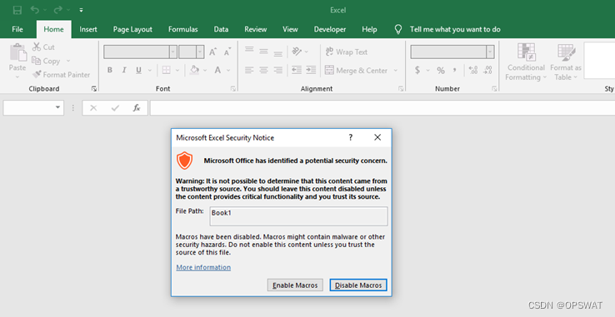Click the Paste clipboard icon
This screenshot has width=615, height=317.
pyautogui.click(x=17, y=53)
